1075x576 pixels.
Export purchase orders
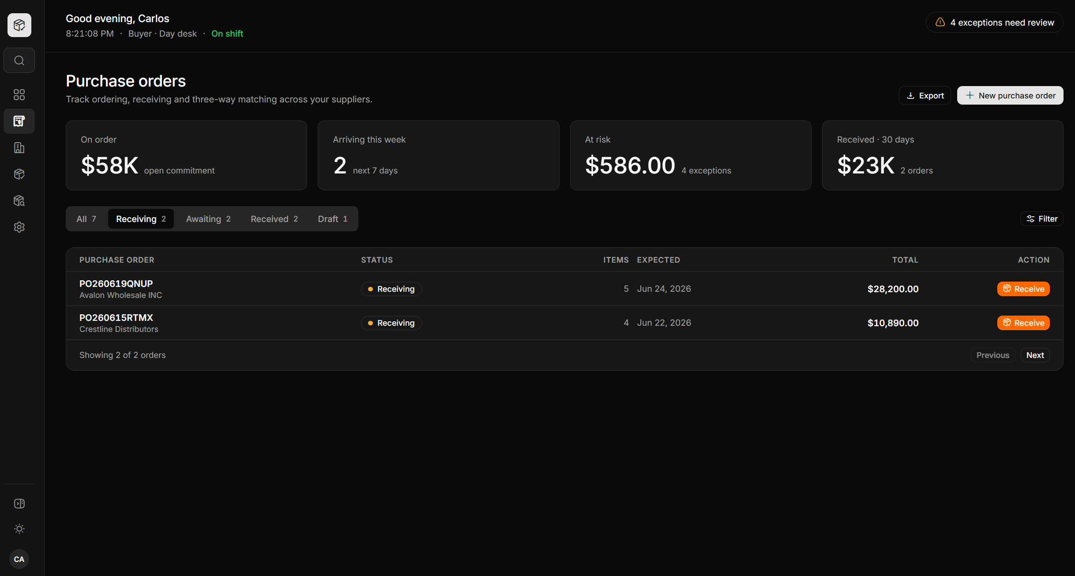coord(925,95)
